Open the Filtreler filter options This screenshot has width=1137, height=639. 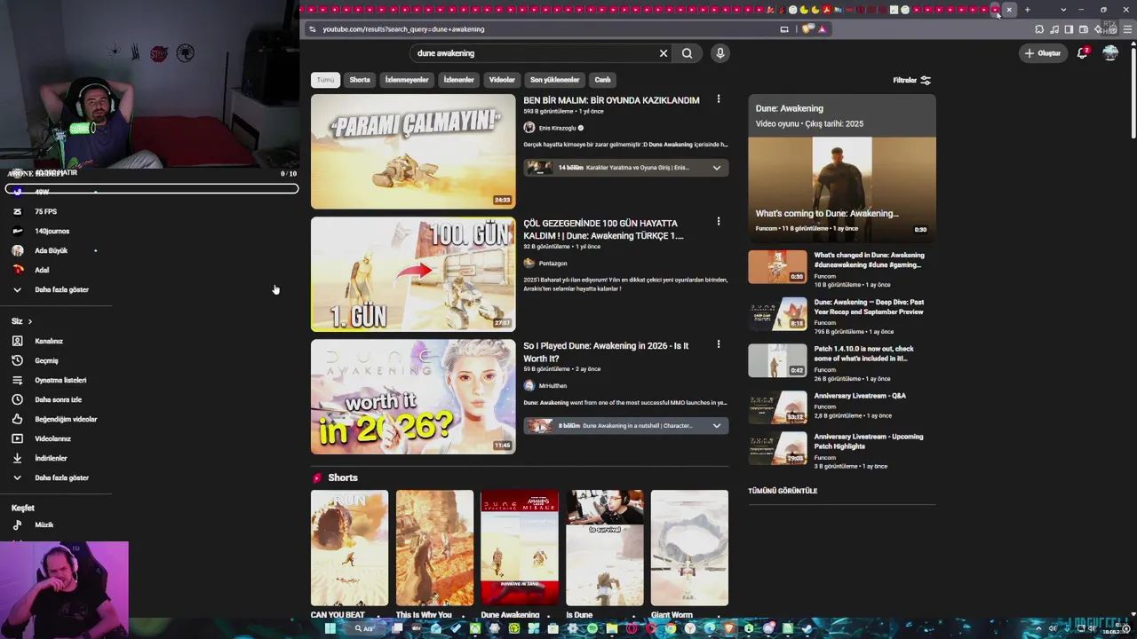tap(912, 80)
